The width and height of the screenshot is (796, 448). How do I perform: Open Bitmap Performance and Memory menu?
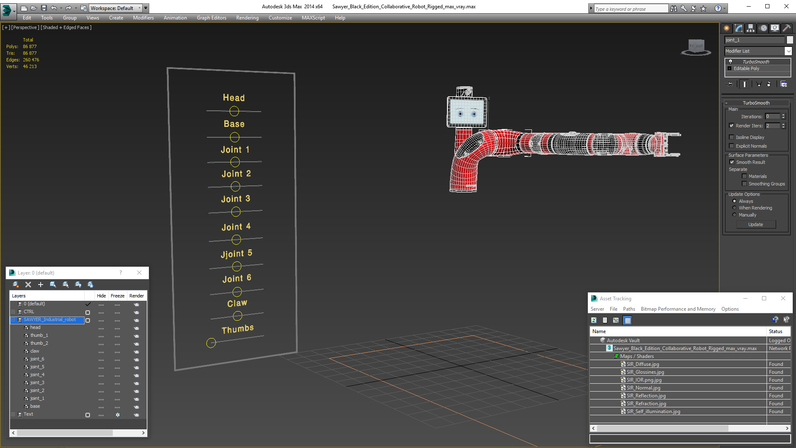tap(678, 309)
